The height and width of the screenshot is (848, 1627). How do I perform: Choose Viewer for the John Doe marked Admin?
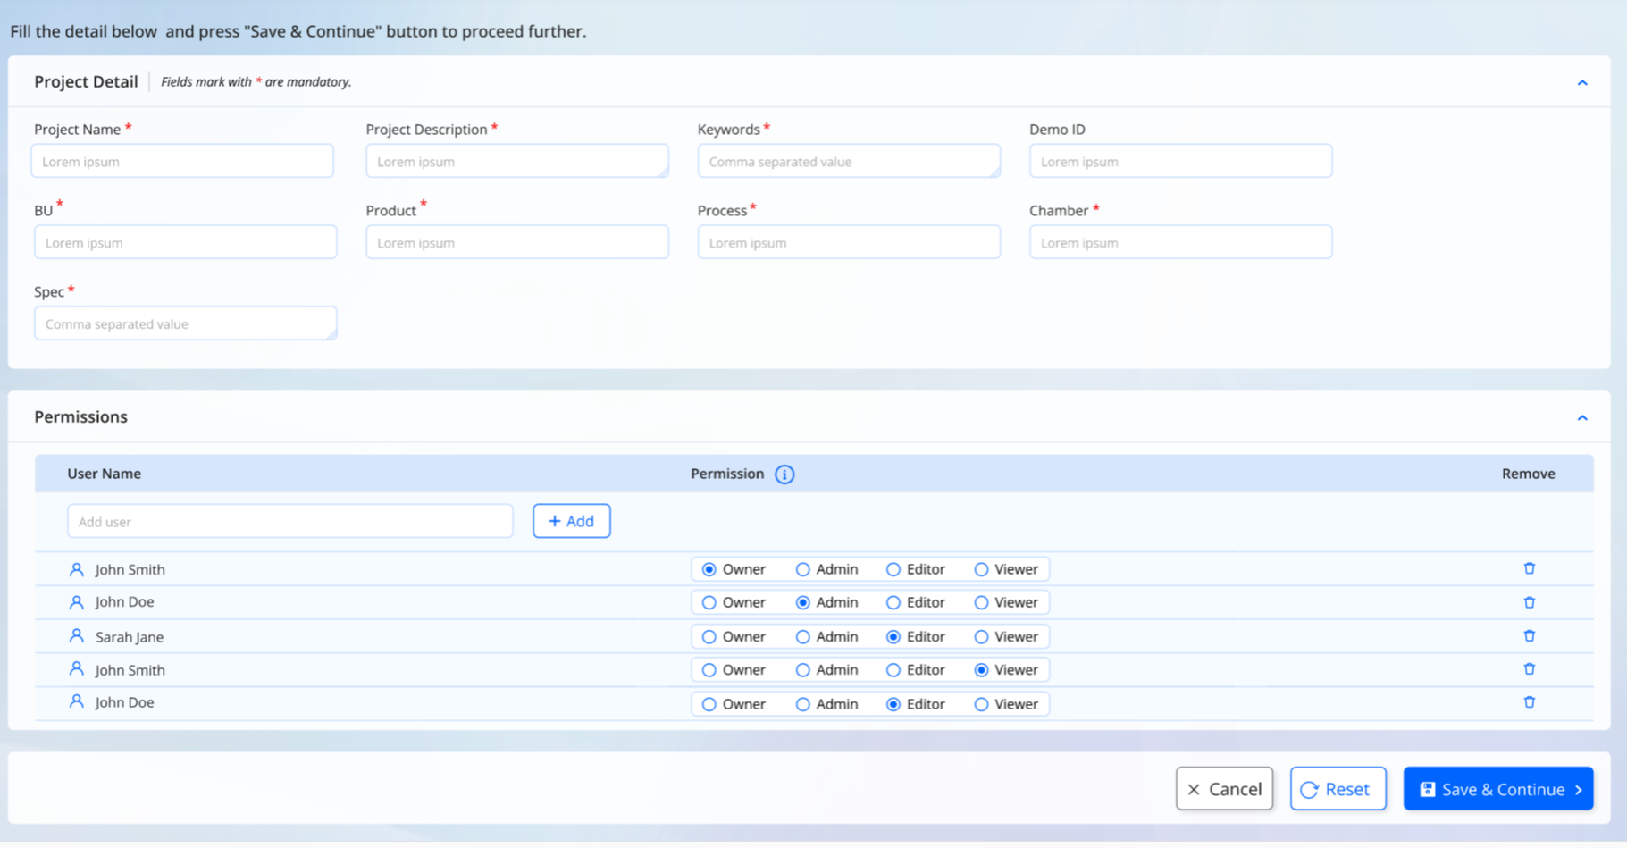click(x=982, y=603)
